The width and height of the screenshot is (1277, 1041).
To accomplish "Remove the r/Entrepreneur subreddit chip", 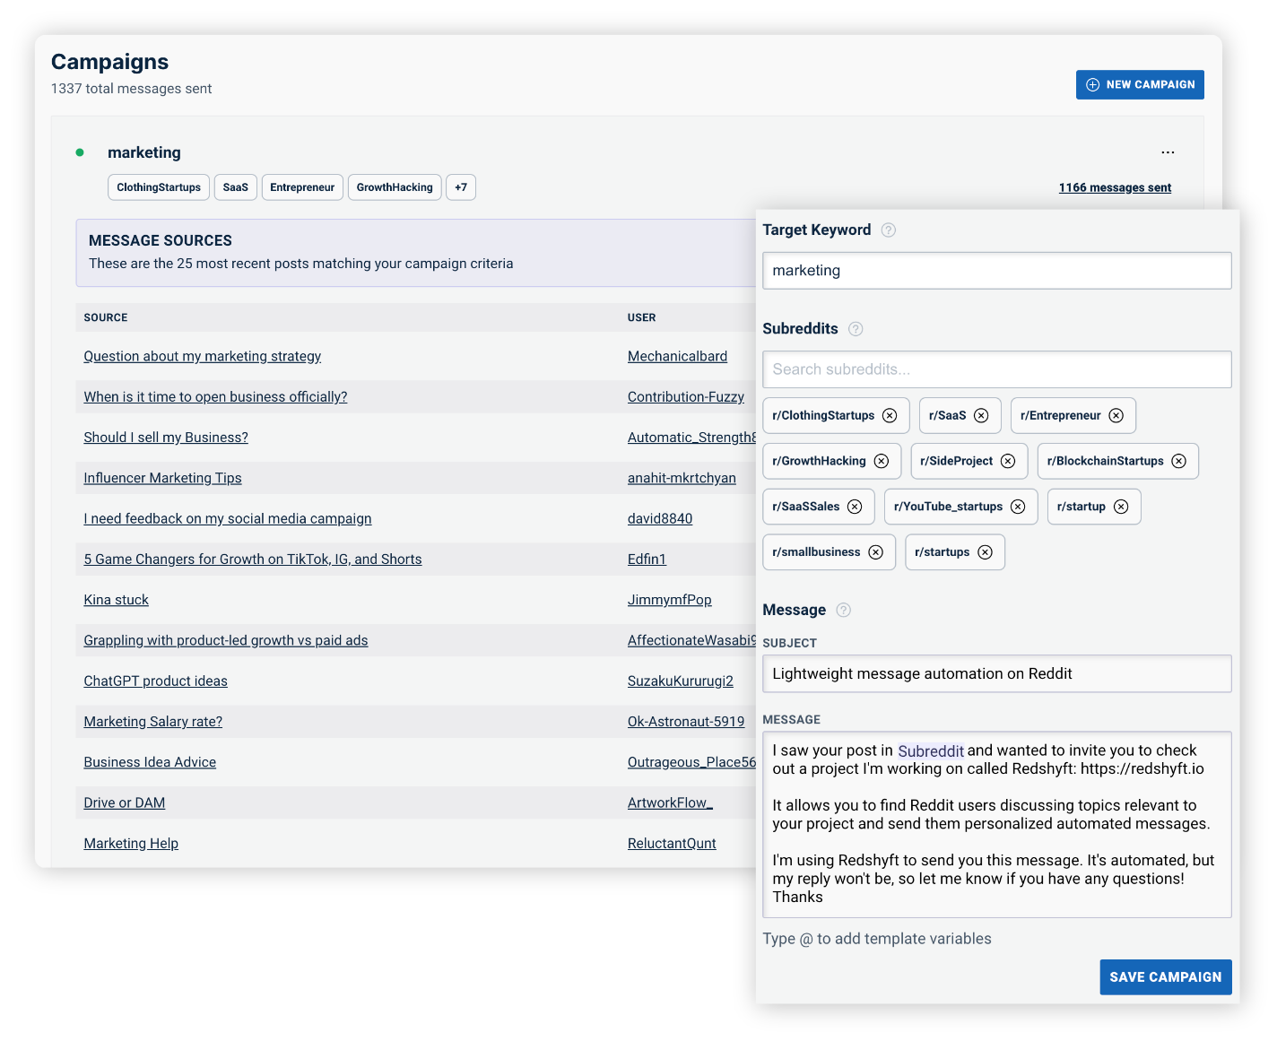I will click(1116, 415).
